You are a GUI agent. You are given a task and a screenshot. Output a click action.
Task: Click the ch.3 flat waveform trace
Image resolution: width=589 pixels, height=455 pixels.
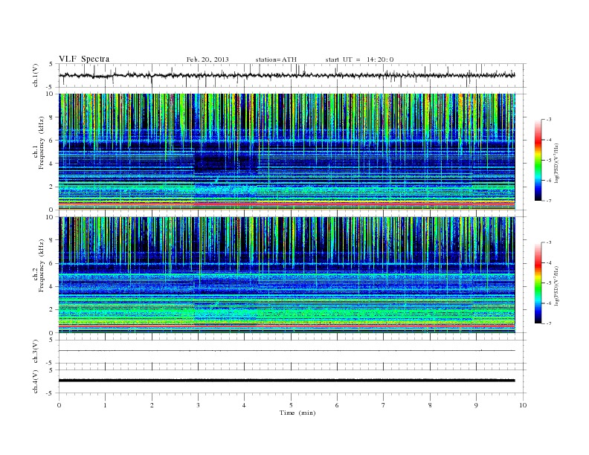286,351
